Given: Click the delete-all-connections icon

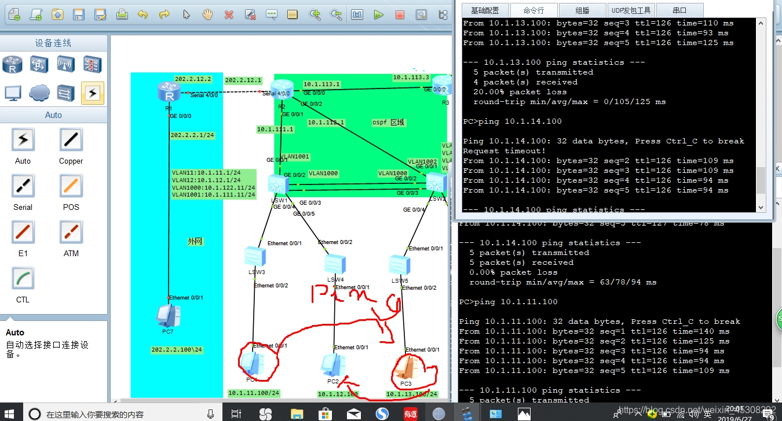Looking at the screenshot, I should pos(250,14).
